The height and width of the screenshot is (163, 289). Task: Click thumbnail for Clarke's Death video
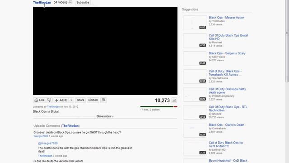click(x=195, y=130)
